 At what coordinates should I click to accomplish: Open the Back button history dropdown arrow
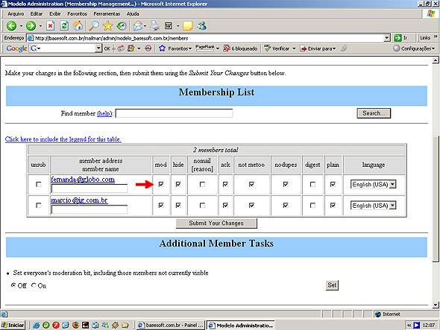21,26
